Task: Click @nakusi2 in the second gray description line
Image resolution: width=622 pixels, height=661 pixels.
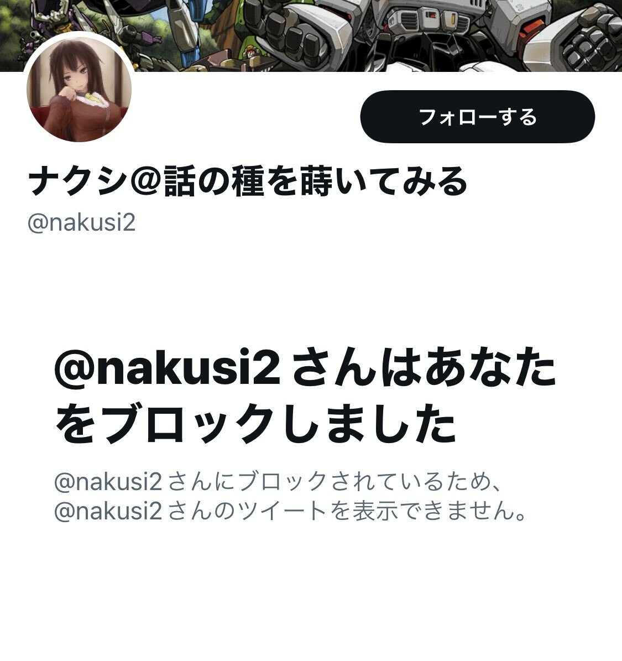Action: pos(108,511)
